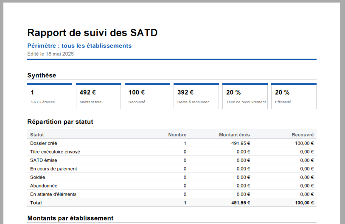Viewport: 345px width, 224px height.
Task: Click '100,00 €' in the Dossier créé row
Action: point(304,143)
